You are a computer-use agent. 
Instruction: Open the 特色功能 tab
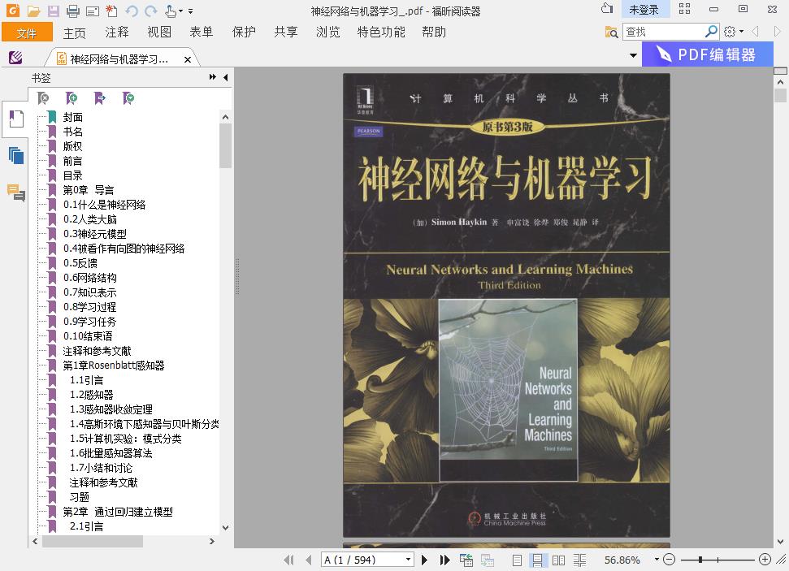click(x=381, y=32)
